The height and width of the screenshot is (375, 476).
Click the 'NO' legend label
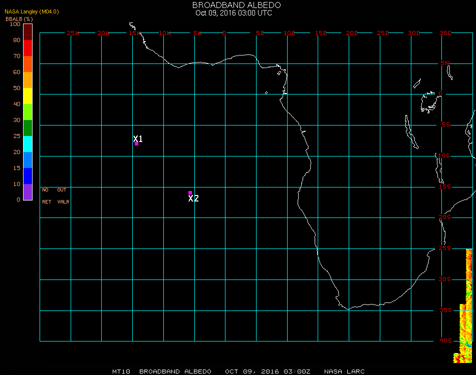pos(45,190)
